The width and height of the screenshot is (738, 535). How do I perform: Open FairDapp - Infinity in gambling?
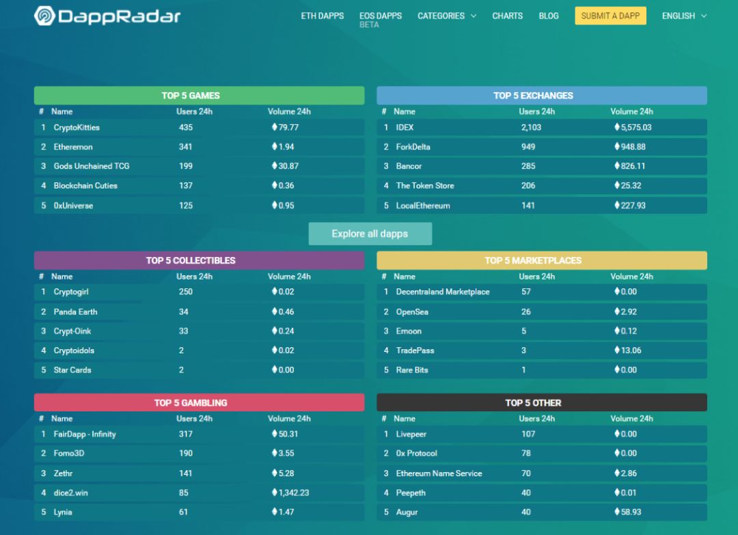click(85, 434)
